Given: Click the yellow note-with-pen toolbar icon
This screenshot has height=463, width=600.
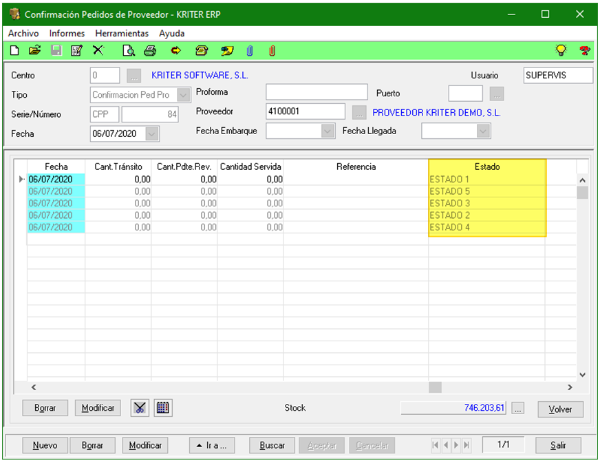Looking at the screenshot, I should point(227,50).
